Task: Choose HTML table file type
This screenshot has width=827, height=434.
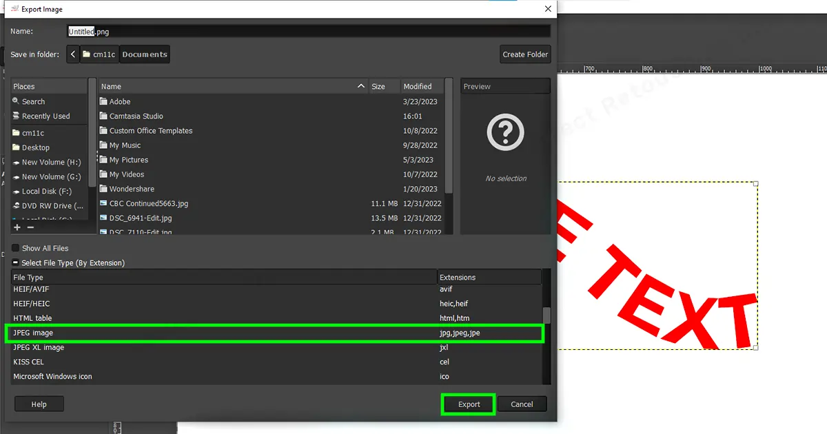Action: click(32, 318)
